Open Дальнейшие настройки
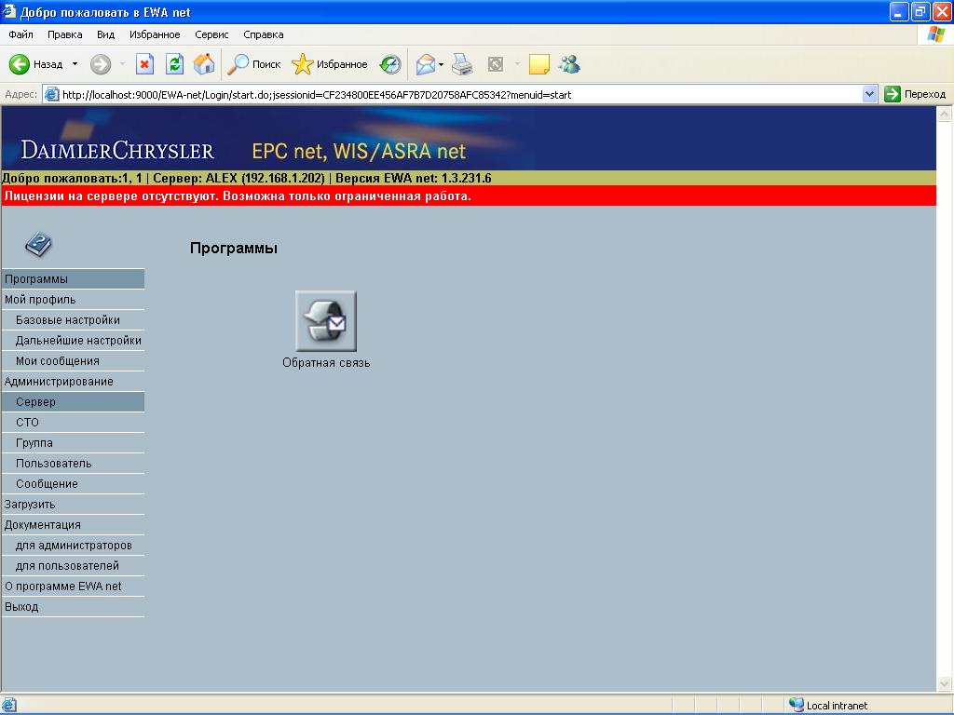This screenshot has height=715, width=954. coord(73,341)
